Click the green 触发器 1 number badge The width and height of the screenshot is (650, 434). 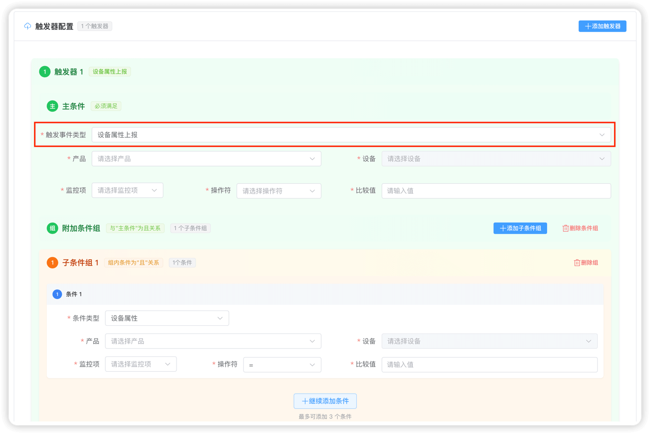click(x=45, y=72)
